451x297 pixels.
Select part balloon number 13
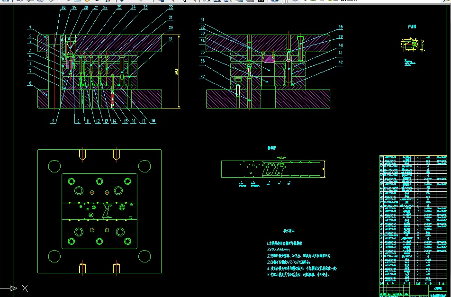(106, 121)
